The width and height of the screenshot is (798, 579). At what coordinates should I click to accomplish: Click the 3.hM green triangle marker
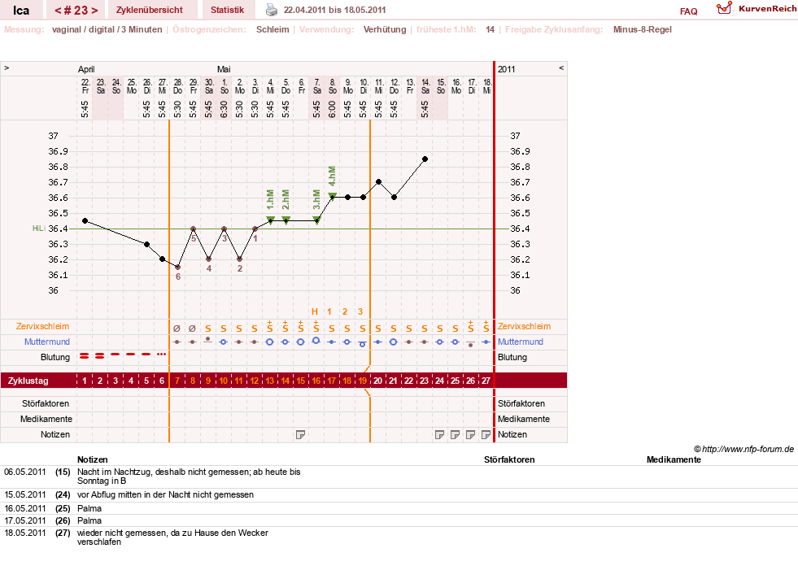(x=317, y=220)
